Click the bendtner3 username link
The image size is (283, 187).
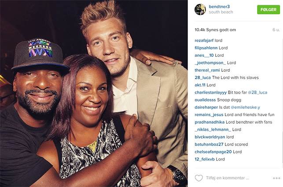tap(219, 7)
